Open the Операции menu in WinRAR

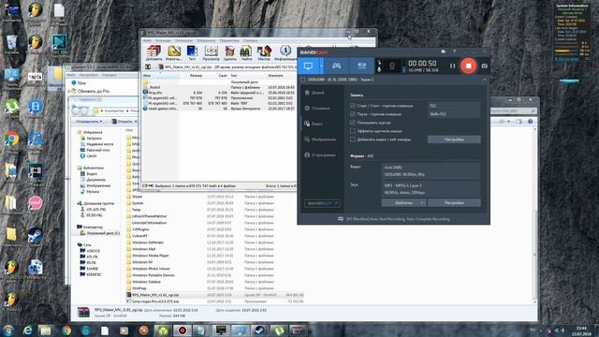click(x=183, y=40)
